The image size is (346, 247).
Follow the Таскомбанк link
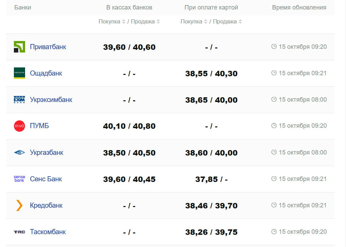pyautogui.click(x=48, y=232)
